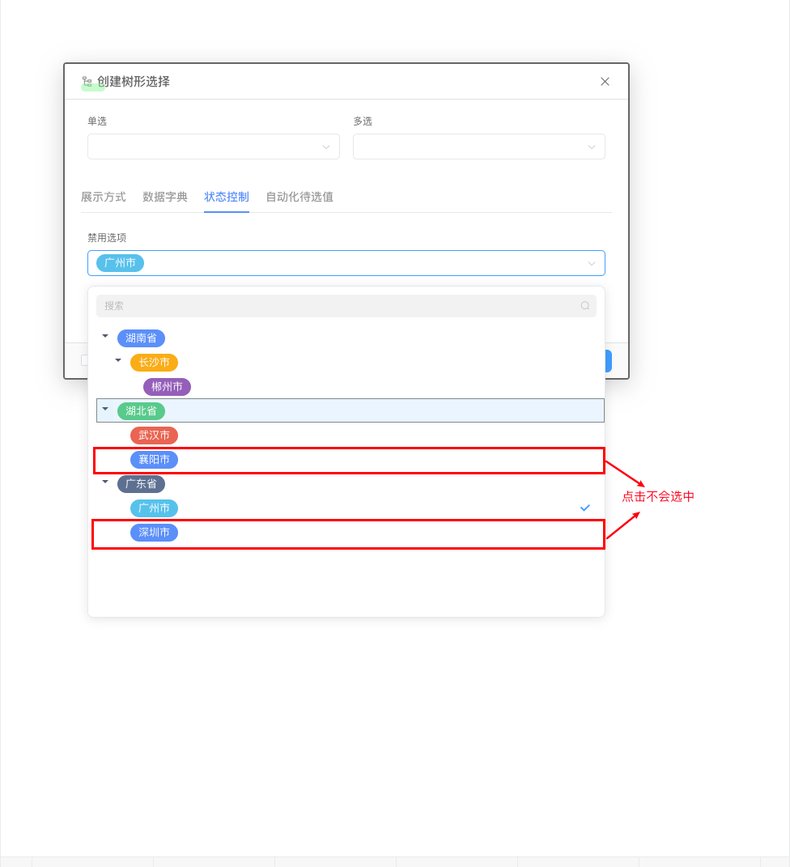Collapse the 广东省 tree node
Screen dimensions: 790x867
pyautogui.click(x=104, y=482)
